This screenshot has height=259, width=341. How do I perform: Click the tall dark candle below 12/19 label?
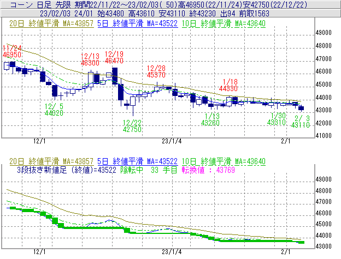pyautogui.click(x=115, y=76)
